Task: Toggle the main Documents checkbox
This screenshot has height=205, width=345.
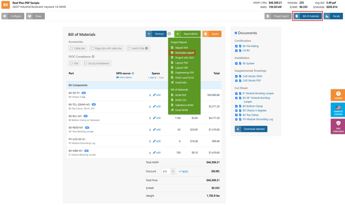Action: 236,33
